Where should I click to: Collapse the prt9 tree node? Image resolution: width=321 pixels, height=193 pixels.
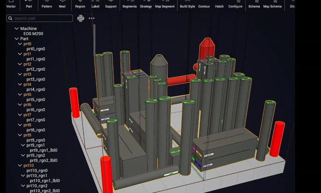[x=20, y=135]
